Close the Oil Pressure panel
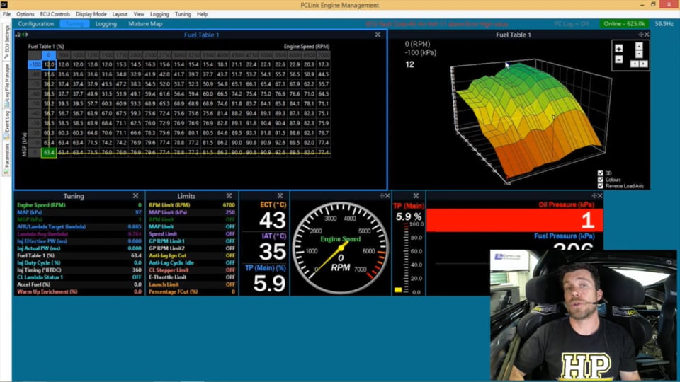680x382 pixels. [x=600, y=196]
